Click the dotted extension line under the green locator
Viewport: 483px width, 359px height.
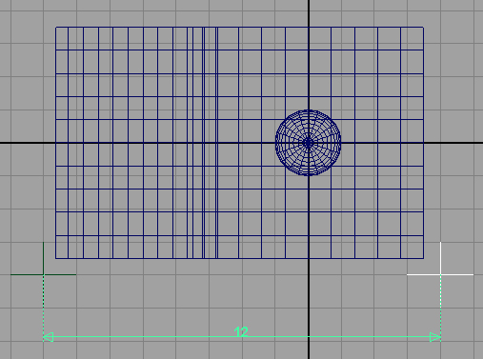(x=43, y=305)
